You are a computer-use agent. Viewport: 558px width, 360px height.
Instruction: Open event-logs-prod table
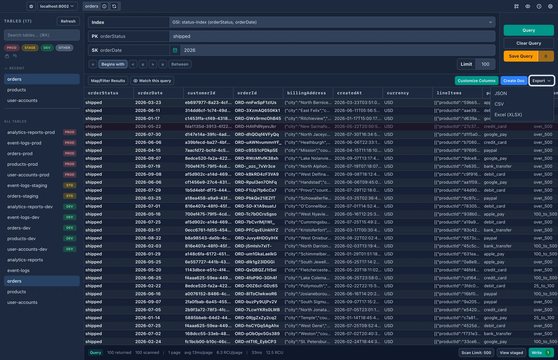click(x=42, y=143)
